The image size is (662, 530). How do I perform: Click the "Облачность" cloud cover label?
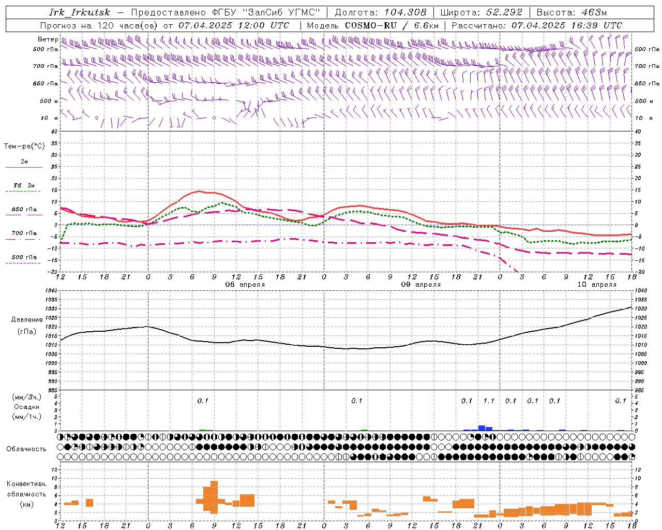coord(26,449)
